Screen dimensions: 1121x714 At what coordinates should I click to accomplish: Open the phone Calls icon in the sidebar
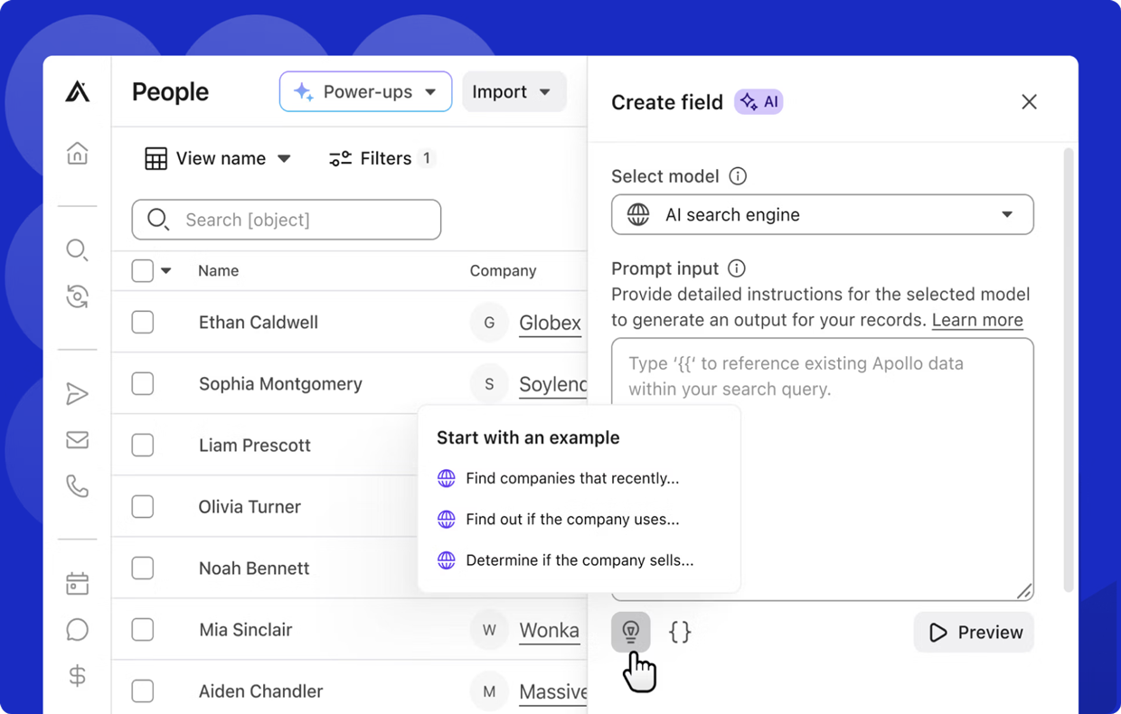(x=78, y=486)
